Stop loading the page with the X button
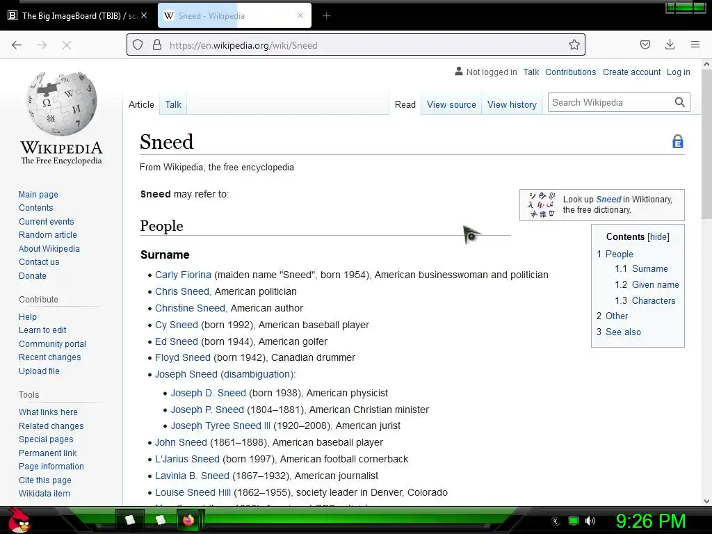The width and height of the screenshot is (712, 534). 66,45
